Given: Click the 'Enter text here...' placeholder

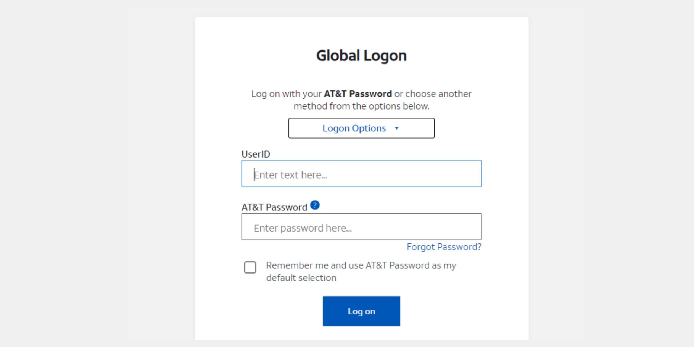Looking at the screenshot, I should tap(290, 175).
